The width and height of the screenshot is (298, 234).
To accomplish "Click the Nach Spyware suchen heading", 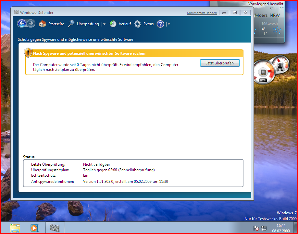I will point(89,53).
